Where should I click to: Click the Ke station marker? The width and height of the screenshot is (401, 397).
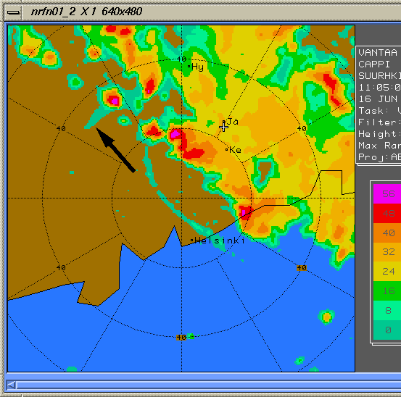pos(226,150)
